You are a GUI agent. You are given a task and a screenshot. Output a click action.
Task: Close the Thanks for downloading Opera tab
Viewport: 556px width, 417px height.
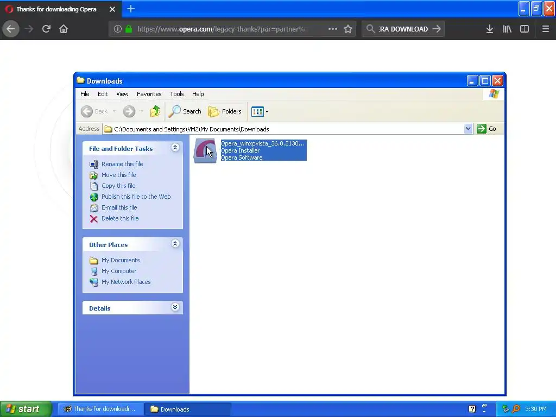coord(112,9)
